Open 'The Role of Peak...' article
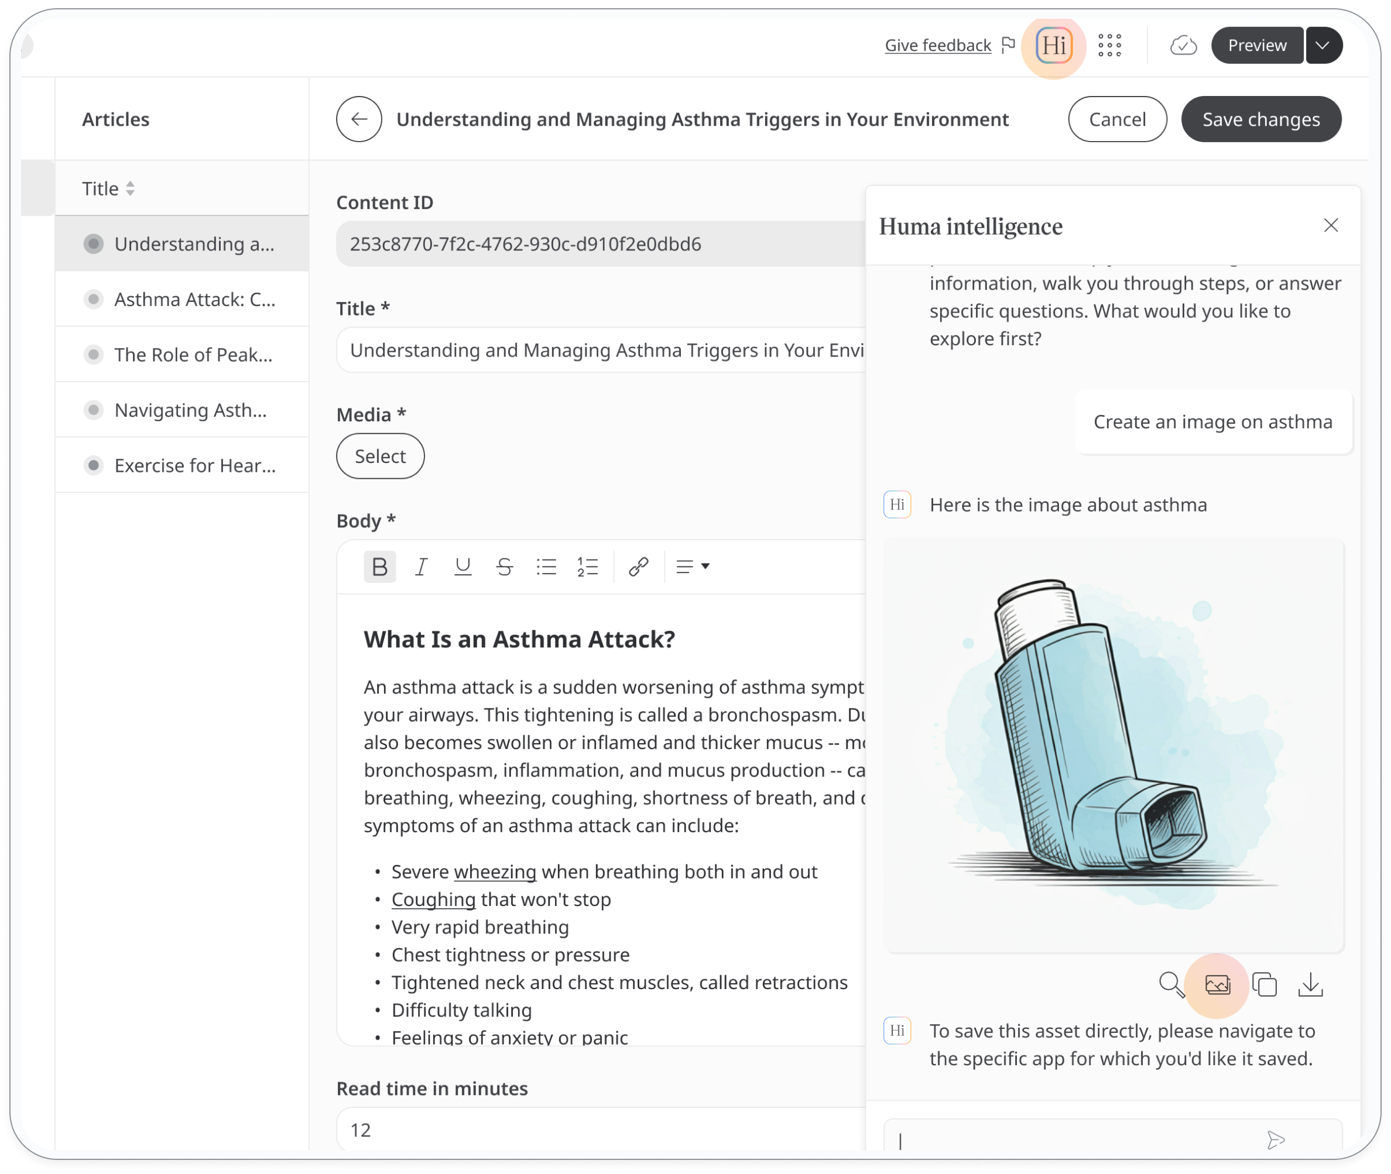The image size is (1391, 1174). pos(182,354)
